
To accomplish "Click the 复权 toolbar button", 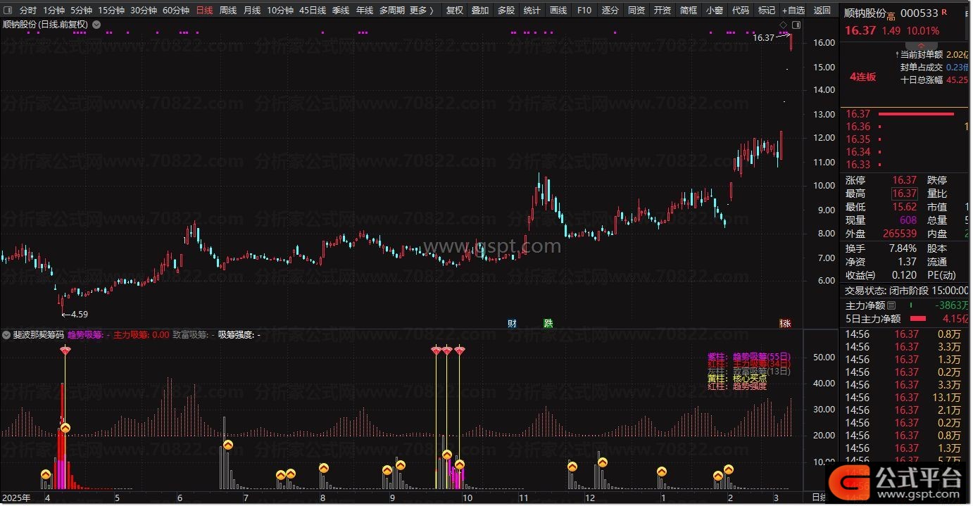I will point(455,11).
